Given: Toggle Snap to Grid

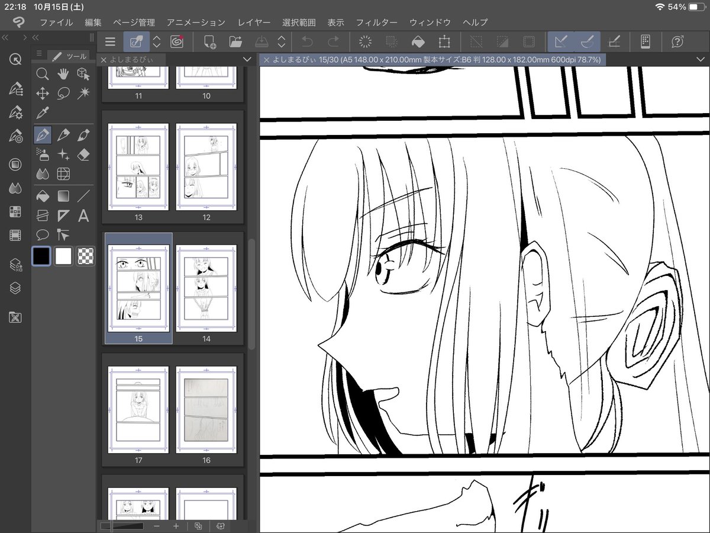Looking at the screenshot, I should (614, 41).
